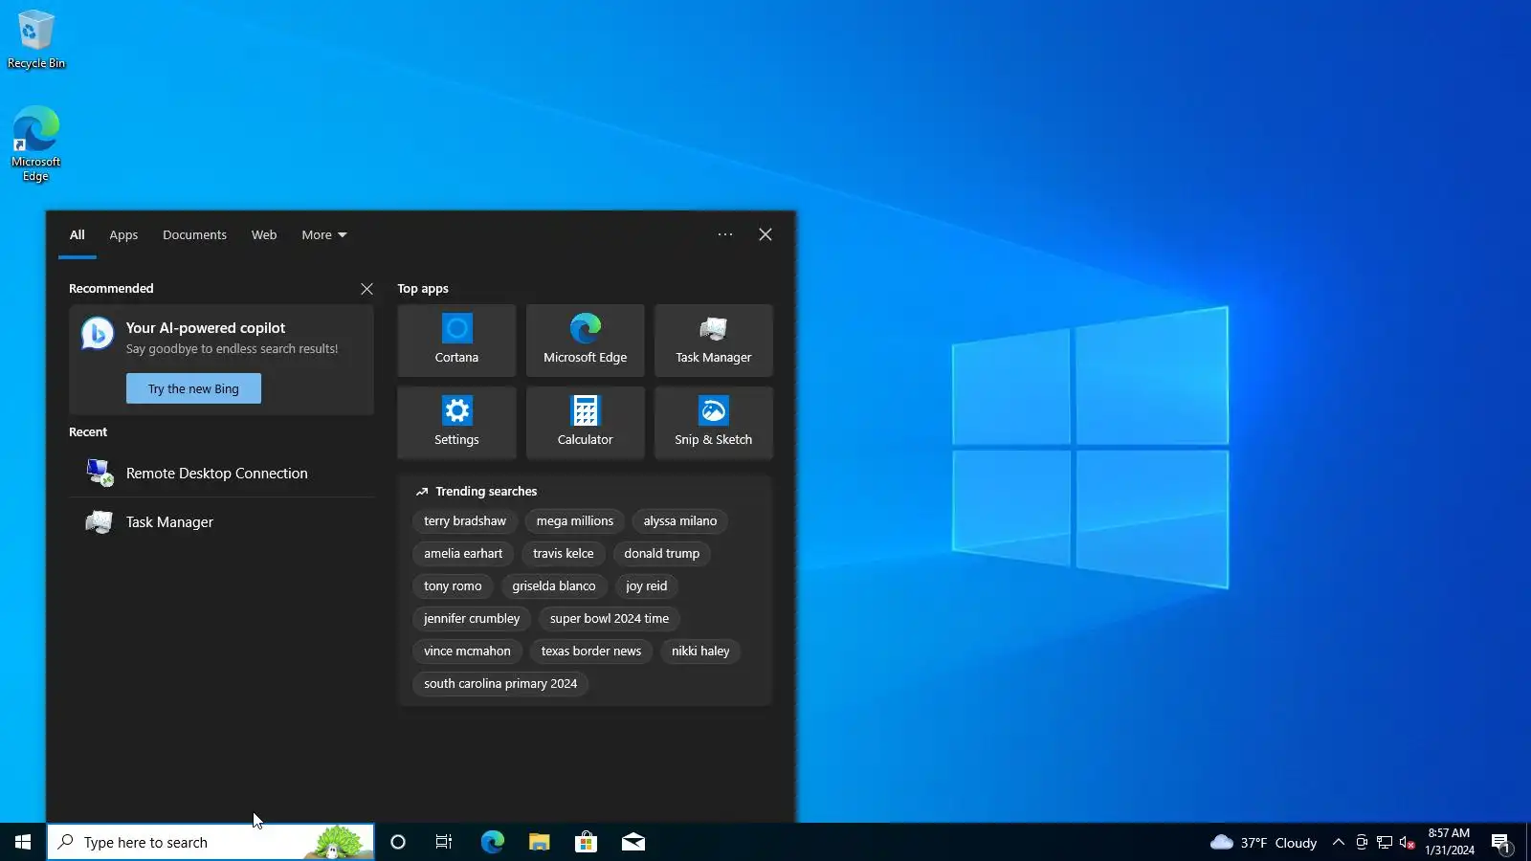
Task: Open the weather widget showing 37°F Cloudy
Action: (1264, 842)
